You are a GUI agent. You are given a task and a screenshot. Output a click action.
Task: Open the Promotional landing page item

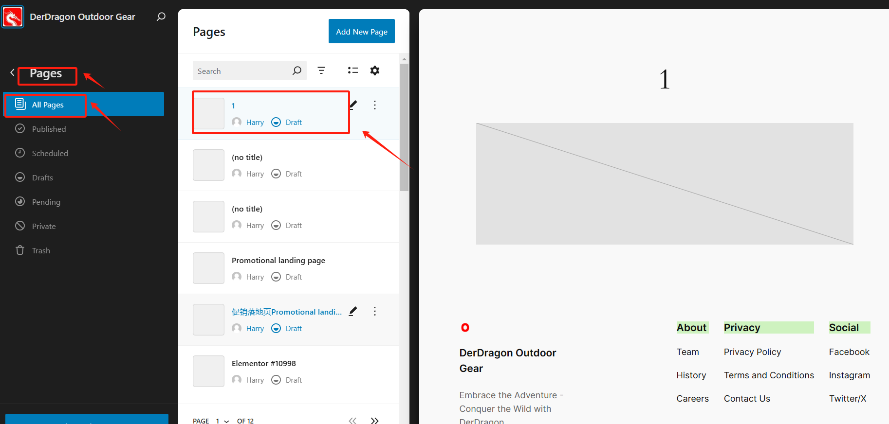pyautogui.click(x=278, y=261)
